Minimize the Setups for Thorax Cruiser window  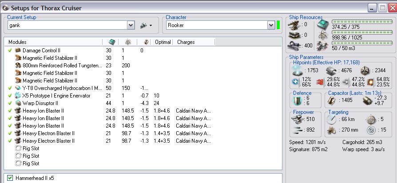tap(372, 8)
